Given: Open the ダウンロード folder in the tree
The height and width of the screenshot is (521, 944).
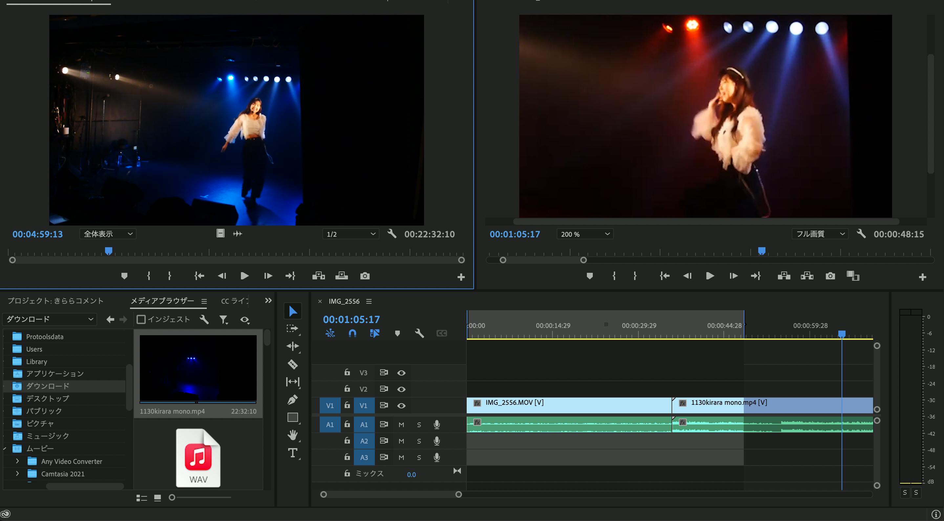Looking at the screenshot, I should pyautogui.click(x=48, y=386).
